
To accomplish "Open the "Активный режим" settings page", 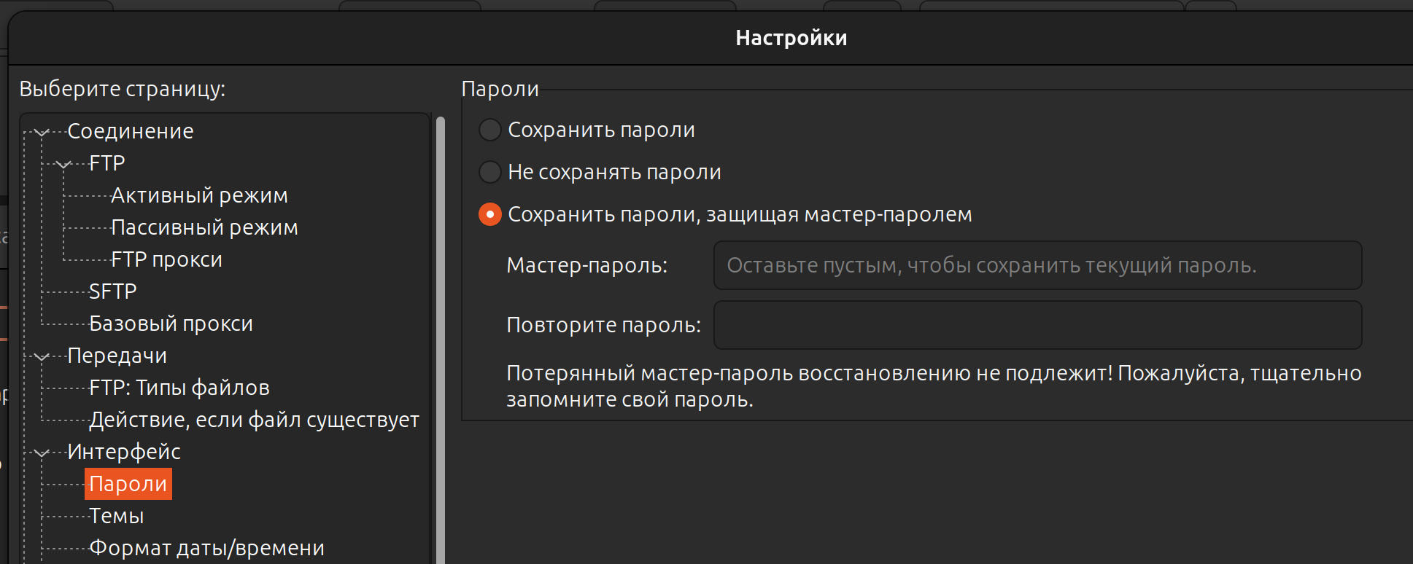I will tap(199, 196).
